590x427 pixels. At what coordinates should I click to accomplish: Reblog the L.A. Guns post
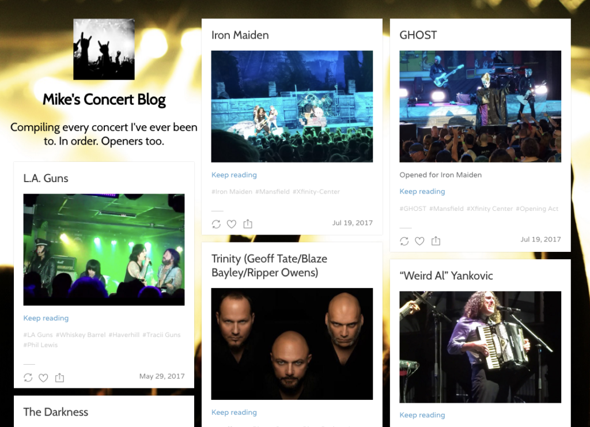(x=28, y=377)
